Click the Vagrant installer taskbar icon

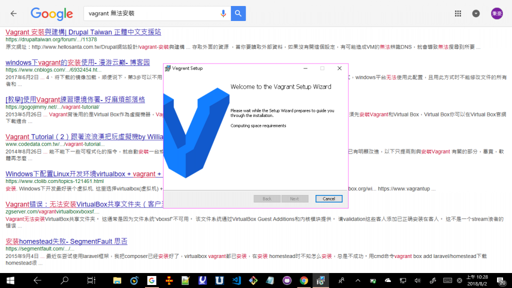point(320,280)
